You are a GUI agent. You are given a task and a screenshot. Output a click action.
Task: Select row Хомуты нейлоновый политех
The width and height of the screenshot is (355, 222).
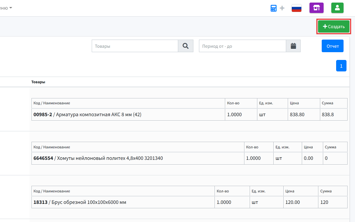click(x=189, y=158)
